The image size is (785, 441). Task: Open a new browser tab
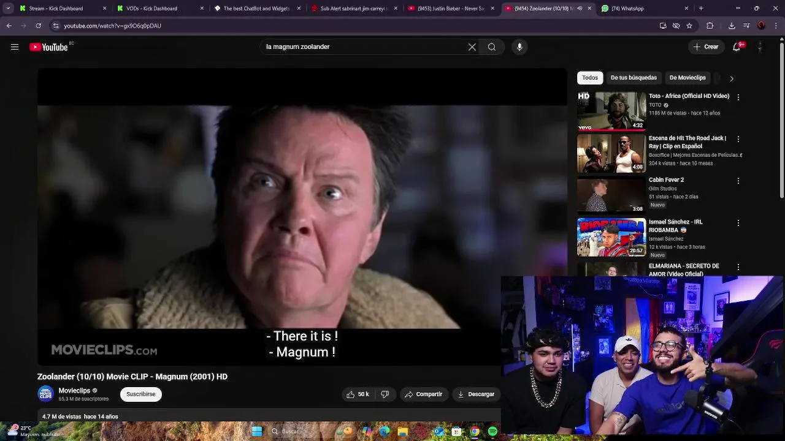click(701, 9)
